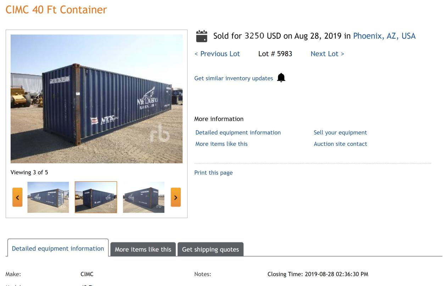Go to Next Lot

327,54
